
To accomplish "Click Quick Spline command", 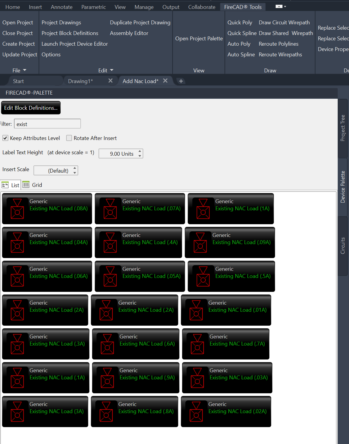I will (x=242, y=33).
